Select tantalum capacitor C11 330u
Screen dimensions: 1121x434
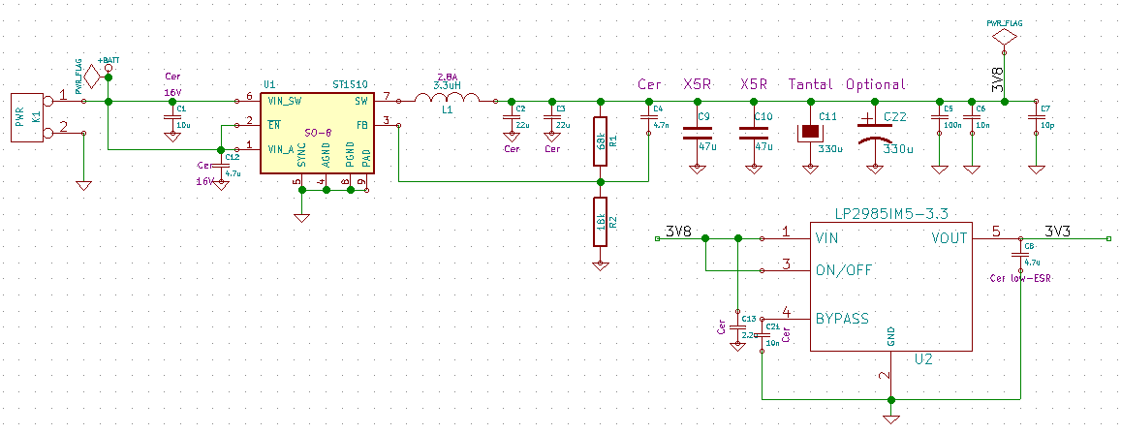[x=810, y=133]
